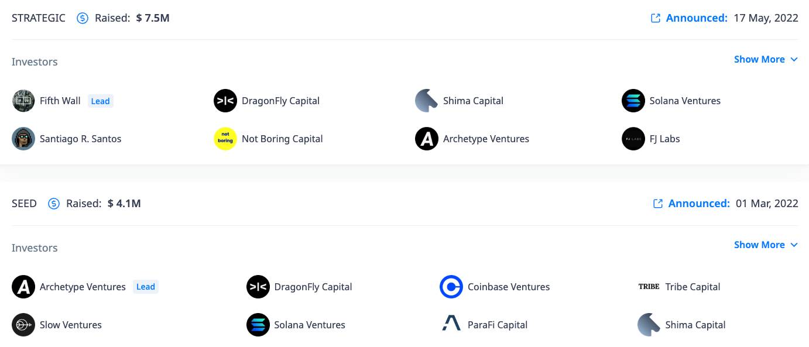Image resolution: width=809 pixels, height=347 pixels.
Task: Click the FJ Labs logo icon
Action: tap(633, 139)
